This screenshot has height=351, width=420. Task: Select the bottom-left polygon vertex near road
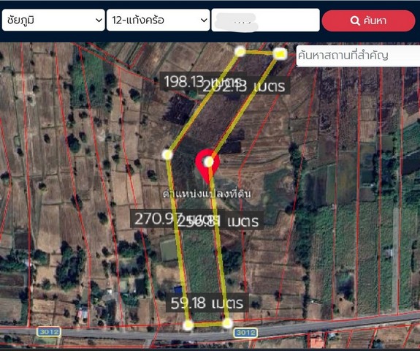pos(188,325)
